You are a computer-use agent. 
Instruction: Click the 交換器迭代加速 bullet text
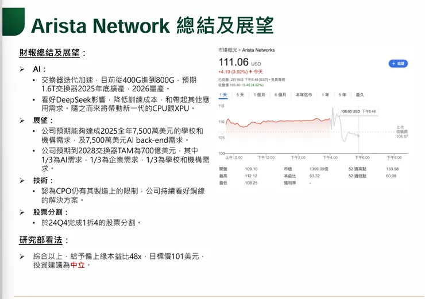pos(119,84)
